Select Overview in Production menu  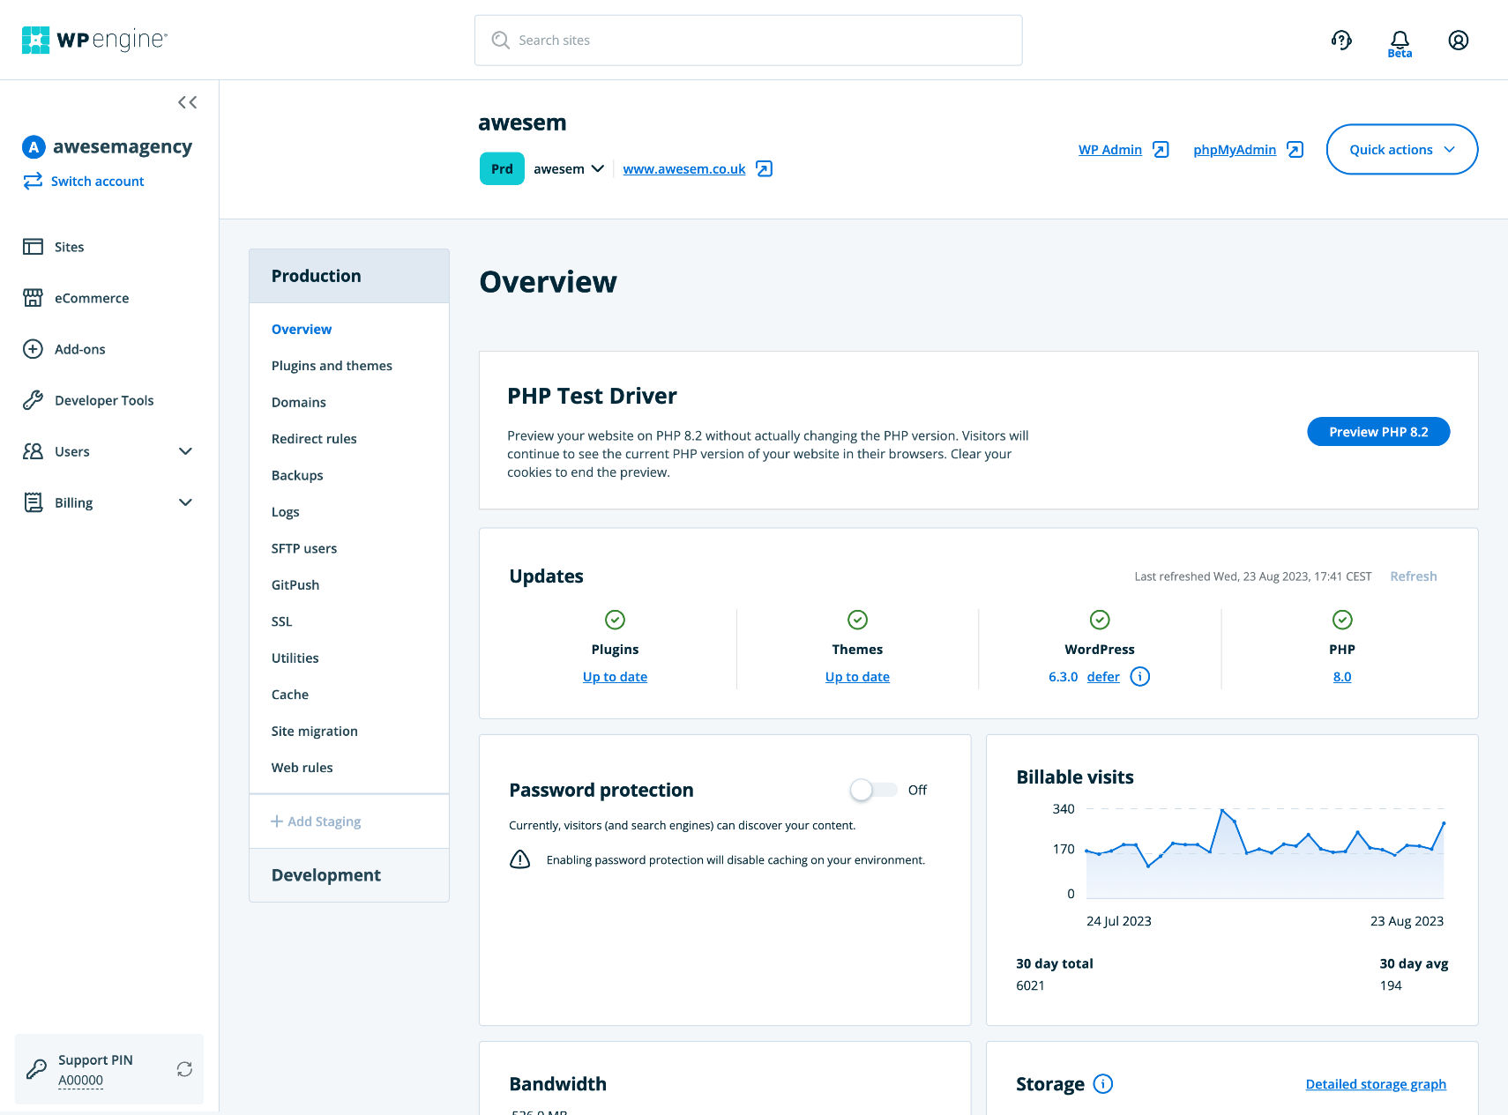coord(302,329)
